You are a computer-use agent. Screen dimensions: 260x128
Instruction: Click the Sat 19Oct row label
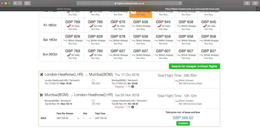pyautogui.click(x=50, y=40)
